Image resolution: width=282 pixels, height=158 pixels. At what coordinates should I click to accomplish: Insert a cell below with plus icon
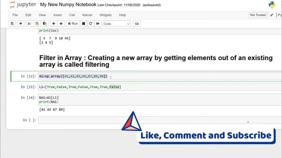coord(21,23)
